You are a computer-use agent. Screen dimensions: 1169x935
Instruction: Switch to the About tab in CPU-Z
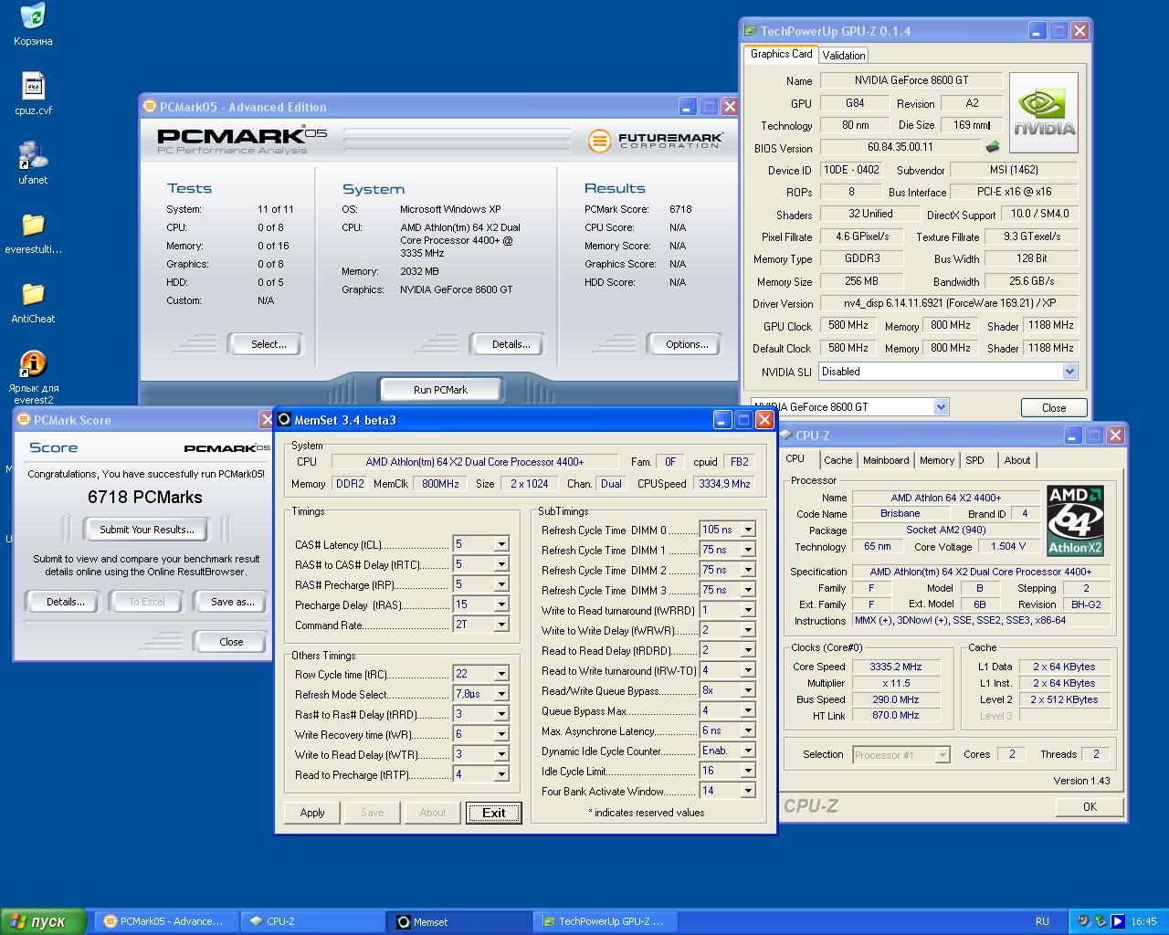click(1017, 460)
